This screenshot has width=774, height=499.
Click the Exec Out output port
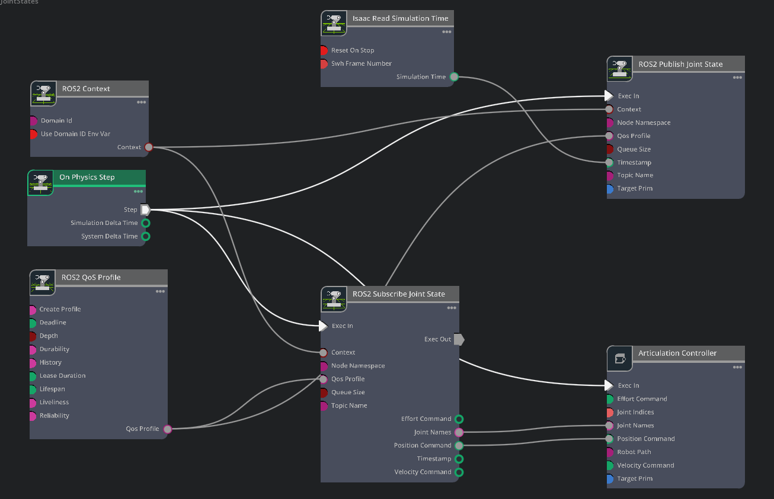[459, 340]
